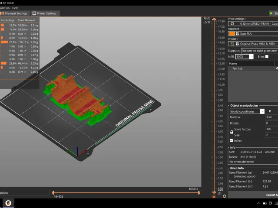Click the battery icon in system tray
Image resolution: width=278 pixels, height=208 pixels.
tap(265, 203)
